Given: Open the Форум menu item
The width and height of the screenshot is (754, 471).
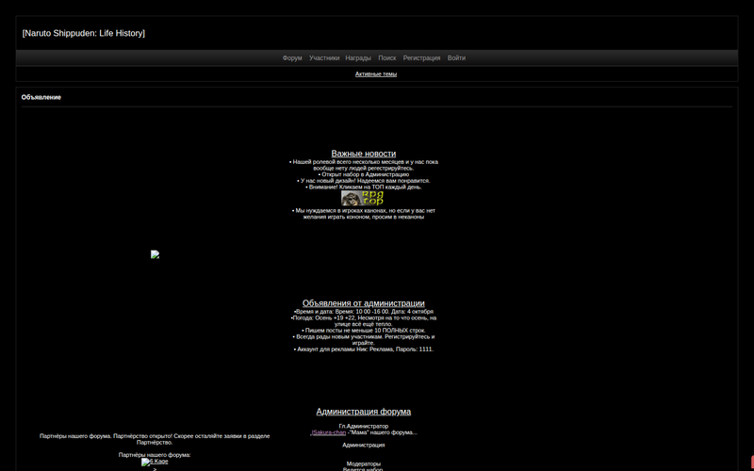Looking at the screenshot, I should (x=292, y=58).
